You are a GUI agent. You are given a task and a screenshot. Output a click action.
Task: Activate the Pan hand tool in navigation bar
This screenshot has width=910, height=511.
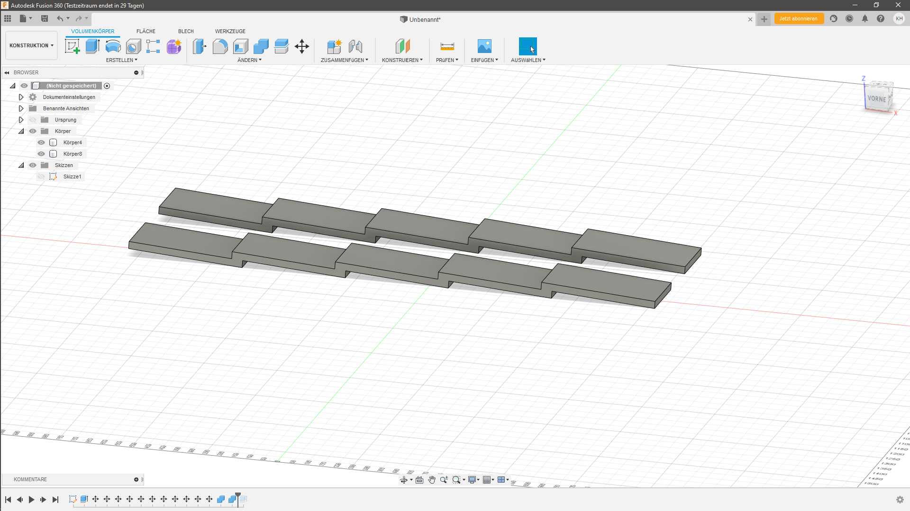point(432,479)
